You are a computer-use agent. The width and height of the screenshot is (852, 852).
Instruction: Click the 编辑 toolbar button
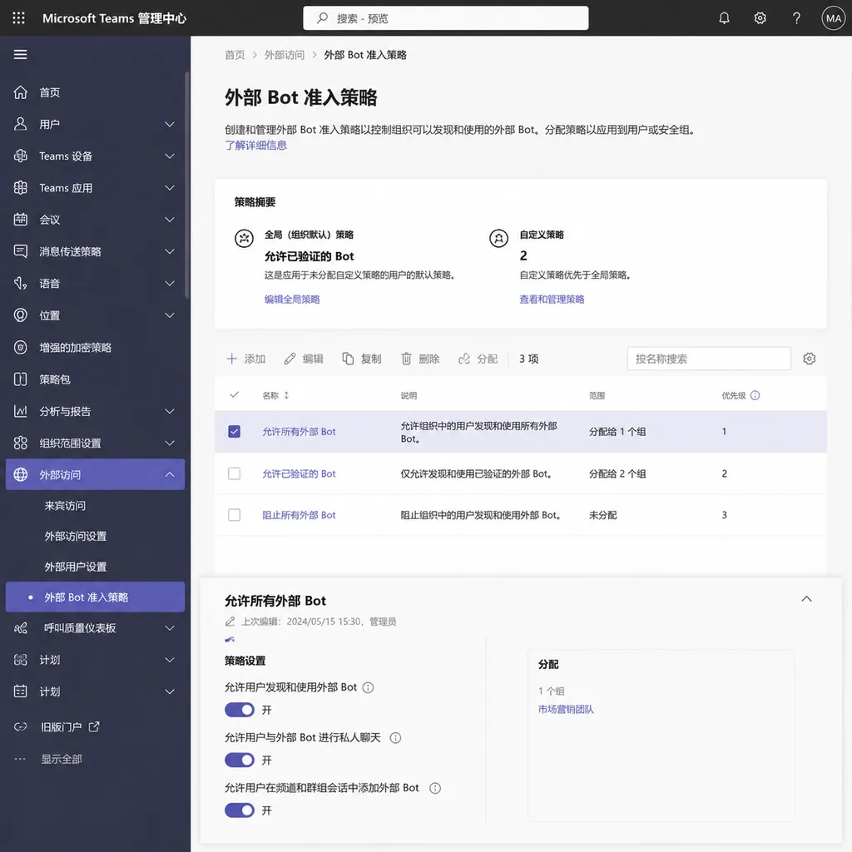[304, 359]
